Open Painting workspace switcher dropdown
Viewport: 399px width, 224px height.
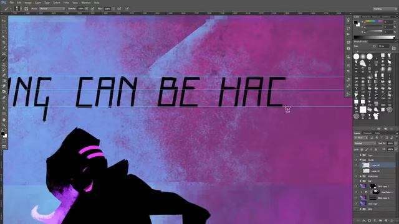tap(385, 9)
